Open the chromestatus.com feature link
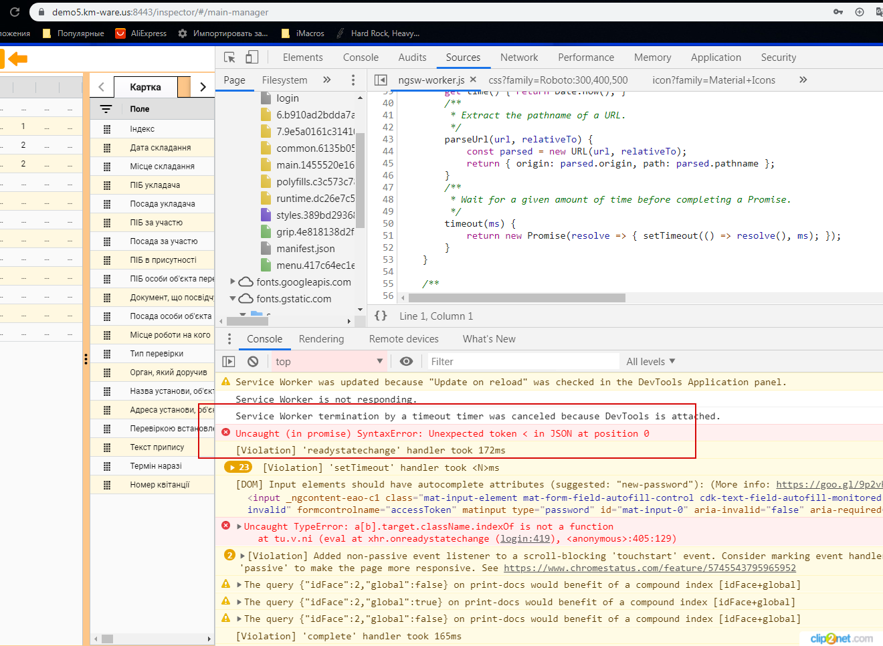This screenshot has height=646, width=883. pyautogui.click(x=650, y=568)
